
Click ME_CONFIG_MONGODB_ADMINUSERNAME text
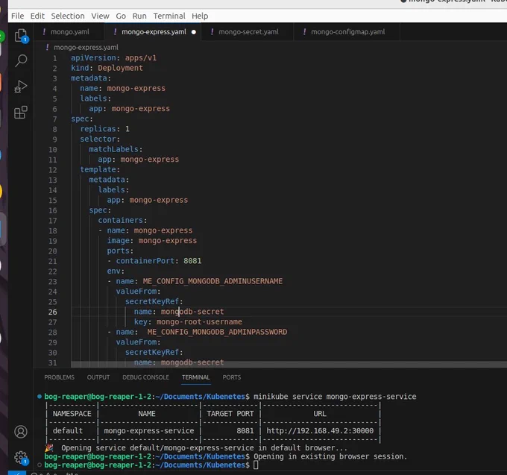[212, 281]
